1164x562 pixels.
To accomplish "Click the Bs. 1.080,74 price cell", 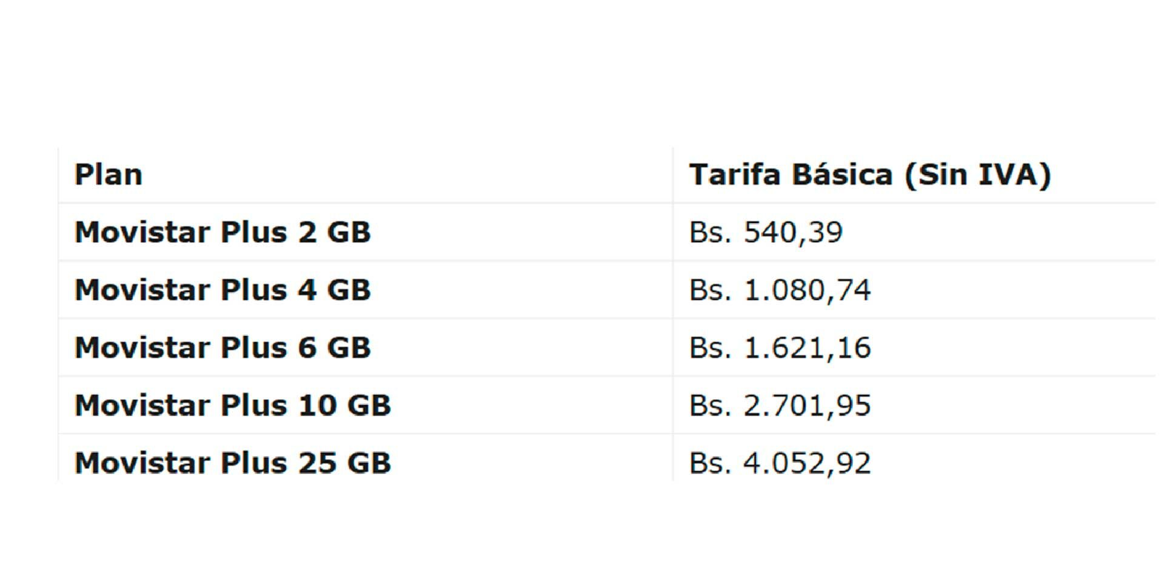I will 780,290.
